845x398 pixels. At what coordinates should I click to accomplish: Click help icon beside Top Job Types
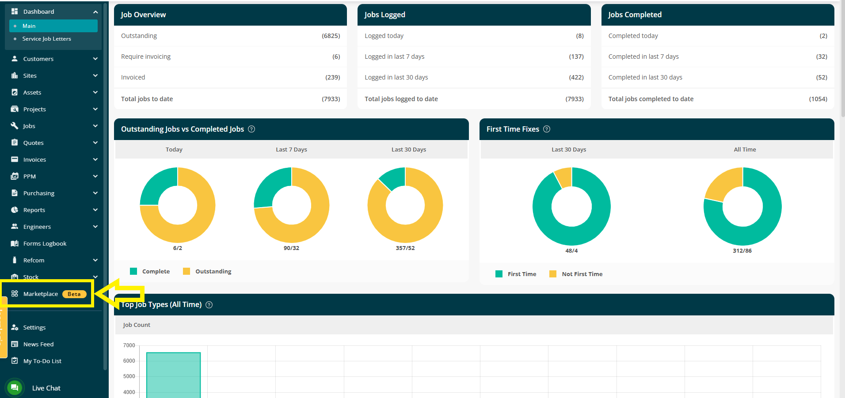click(209, 305)
